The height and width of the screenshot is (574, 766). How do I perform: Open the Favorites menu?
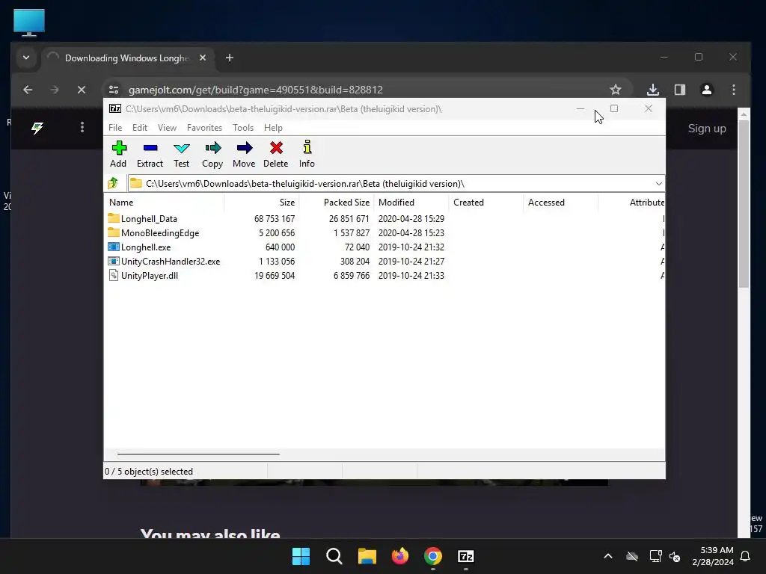[204, 127]
